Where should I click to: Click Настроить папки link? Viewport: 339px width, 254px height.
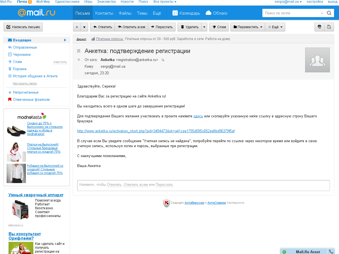click(x=25, y=83)
